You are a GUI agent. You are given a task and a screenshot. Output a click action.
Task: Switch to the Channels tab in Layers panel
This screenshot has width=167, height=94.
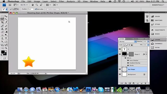[129, 39]
